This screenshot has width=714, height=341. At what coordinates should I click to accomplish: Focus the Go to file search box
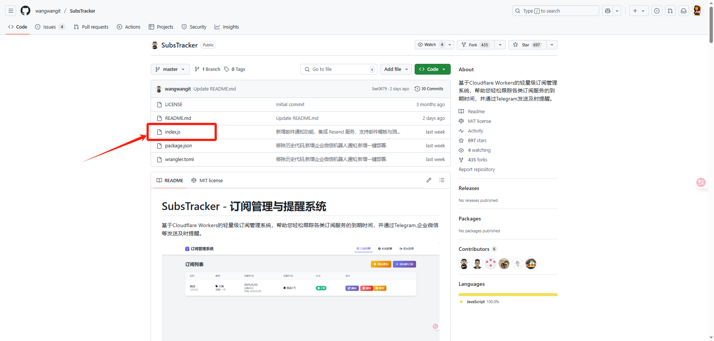click(338, 69)
